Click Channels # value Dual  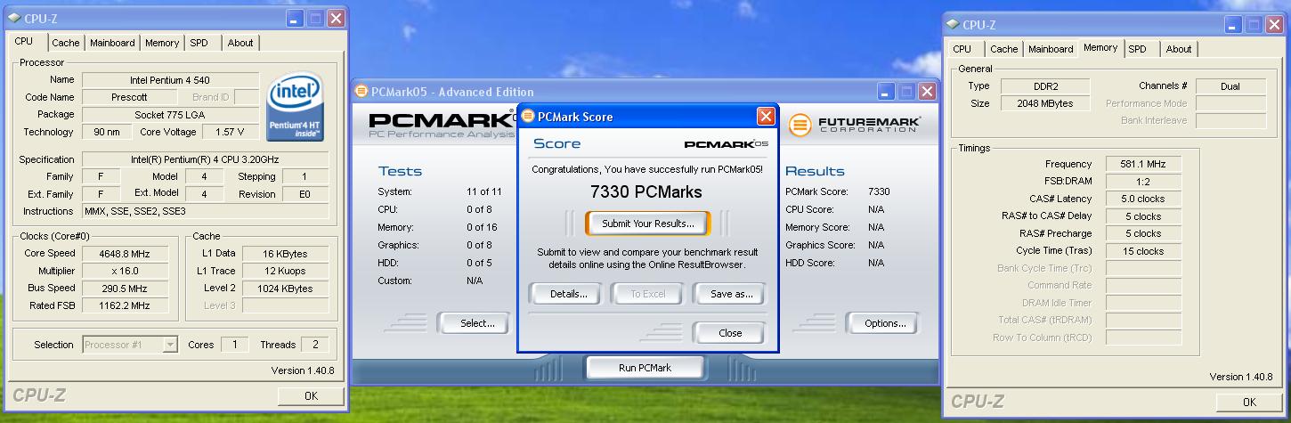[x=1230, y=86]
